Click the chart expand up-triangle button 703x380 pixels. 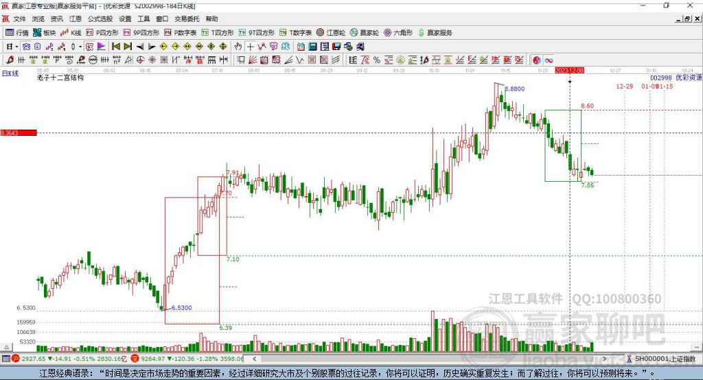(x=6, y=347)
